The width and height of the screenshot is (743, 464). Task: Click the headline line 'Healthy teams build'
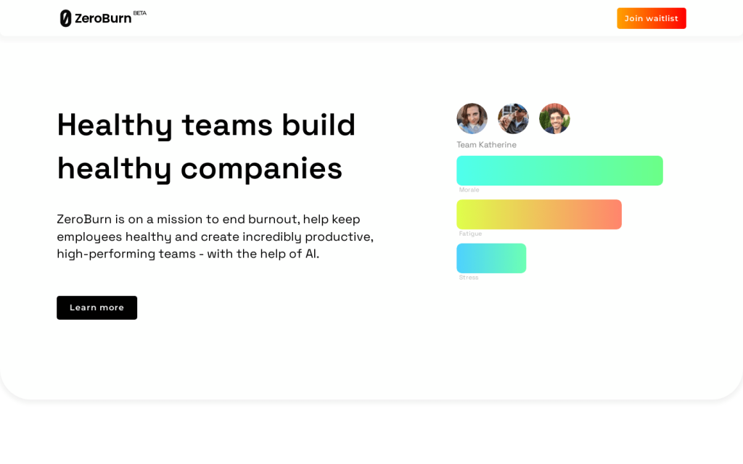[206, 125]
